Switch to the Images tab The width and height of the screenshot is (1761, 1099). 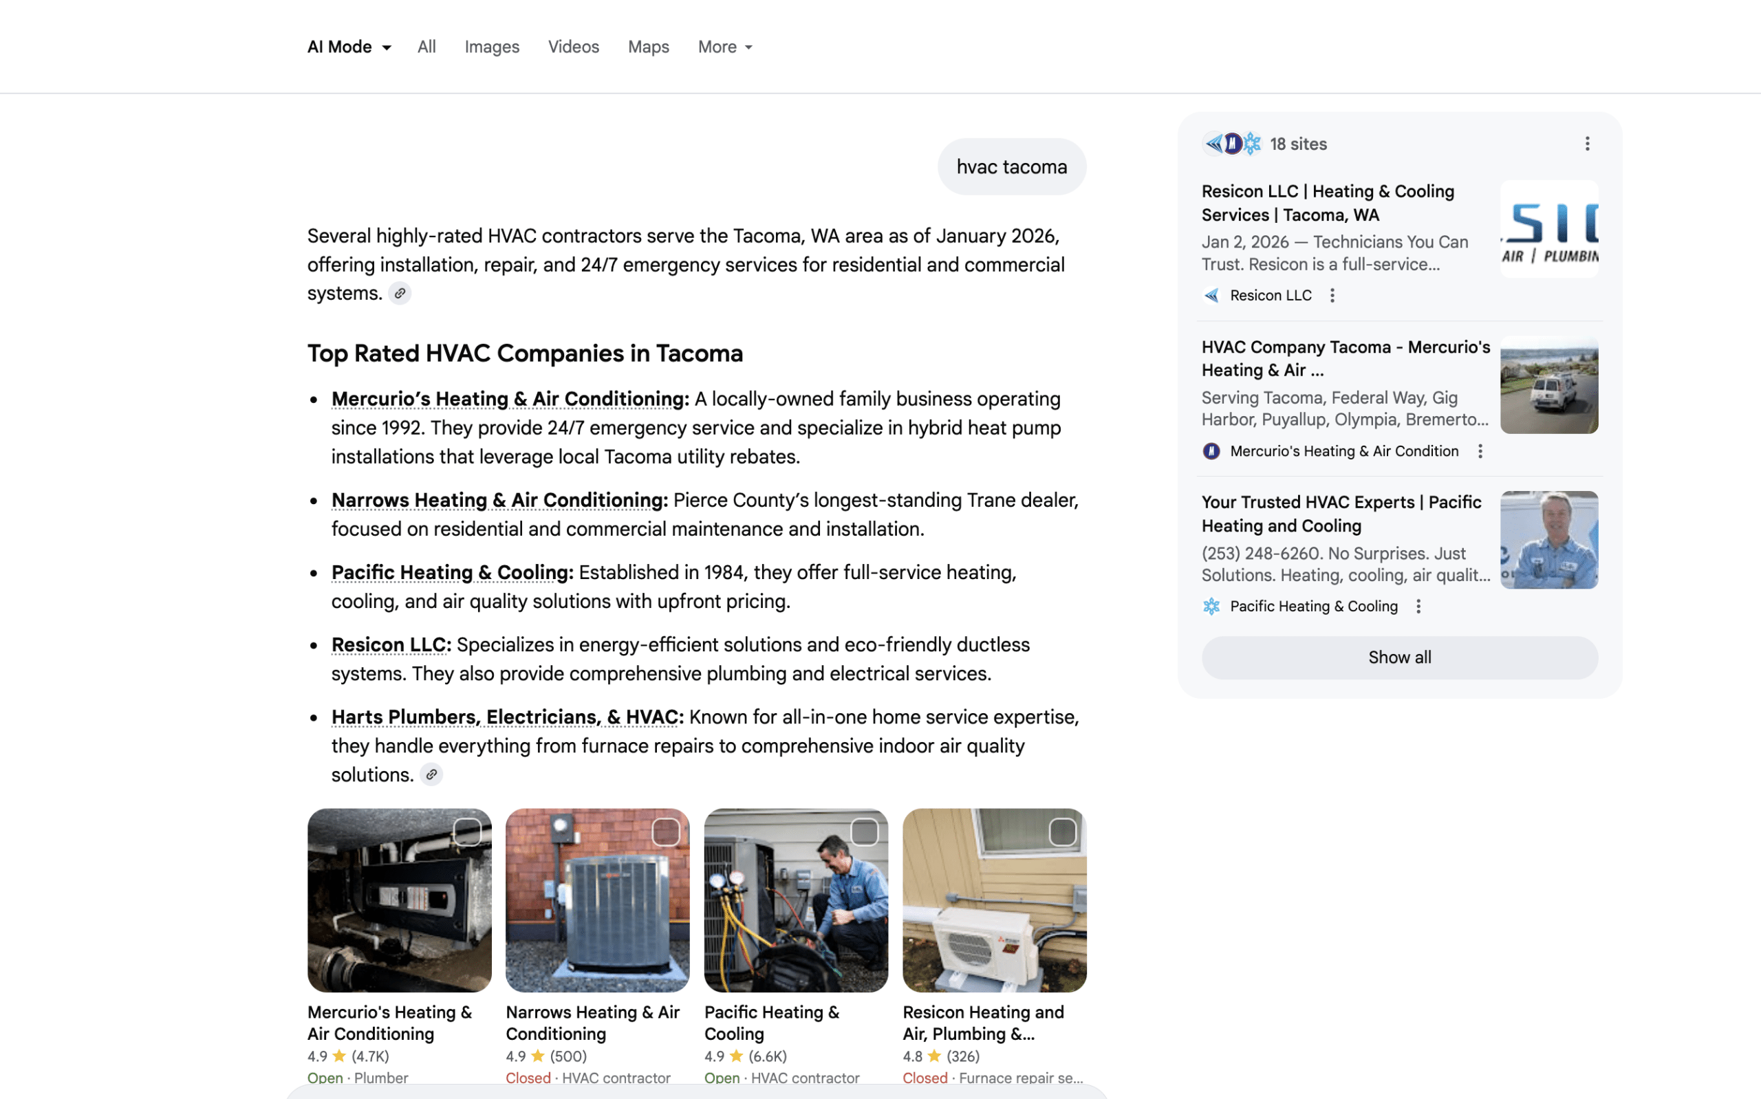pos(491,47)
